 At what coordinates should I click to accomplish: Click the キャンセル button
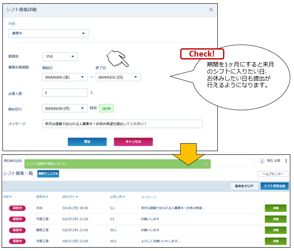pyautogui.click(x=133, y=142)
